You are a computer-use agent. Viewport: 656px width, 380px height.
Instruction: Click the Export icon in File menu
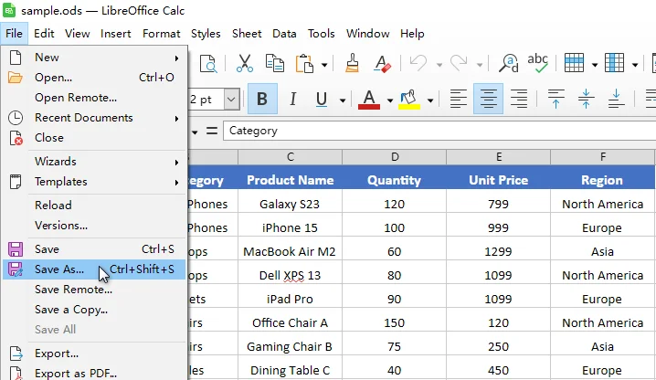16,354
